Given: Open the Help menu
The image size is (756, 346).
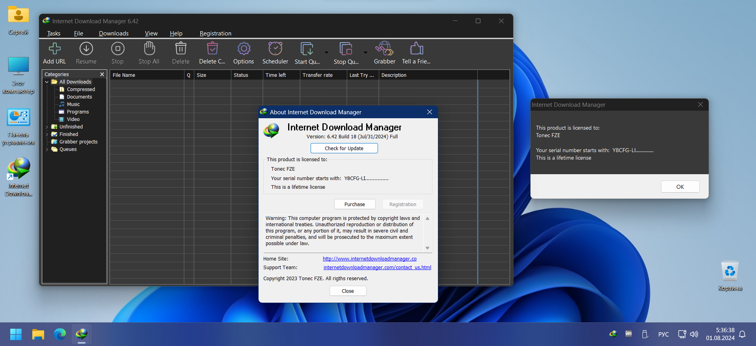Looking at the screenshot, I should [x=176, y=33].
